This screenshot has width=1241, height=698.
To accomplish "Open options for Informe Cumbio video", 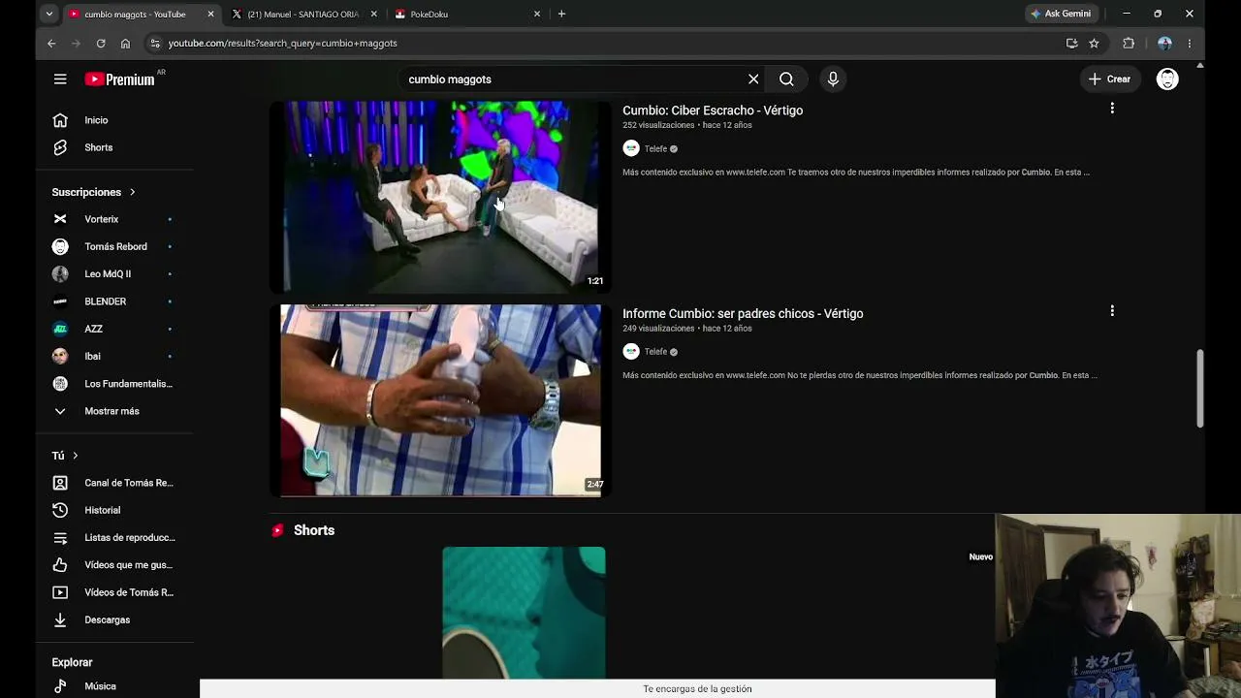I will point(1112,311).
